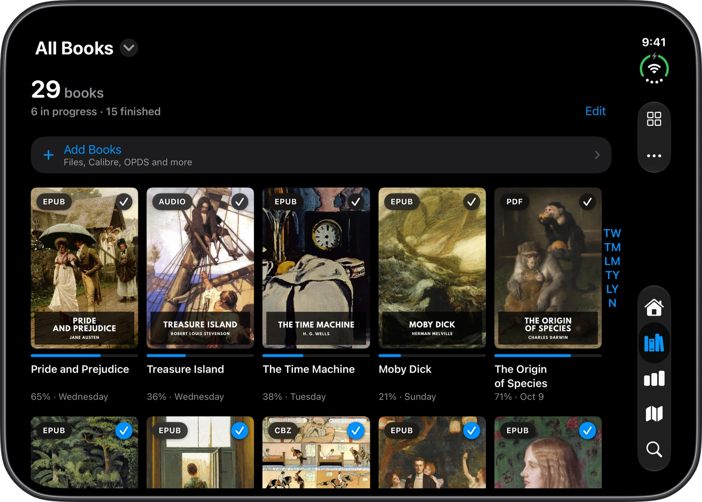Toggle checkmark on Moby Dick cover
The image size is (702, 502).
[x=472, y=202]
